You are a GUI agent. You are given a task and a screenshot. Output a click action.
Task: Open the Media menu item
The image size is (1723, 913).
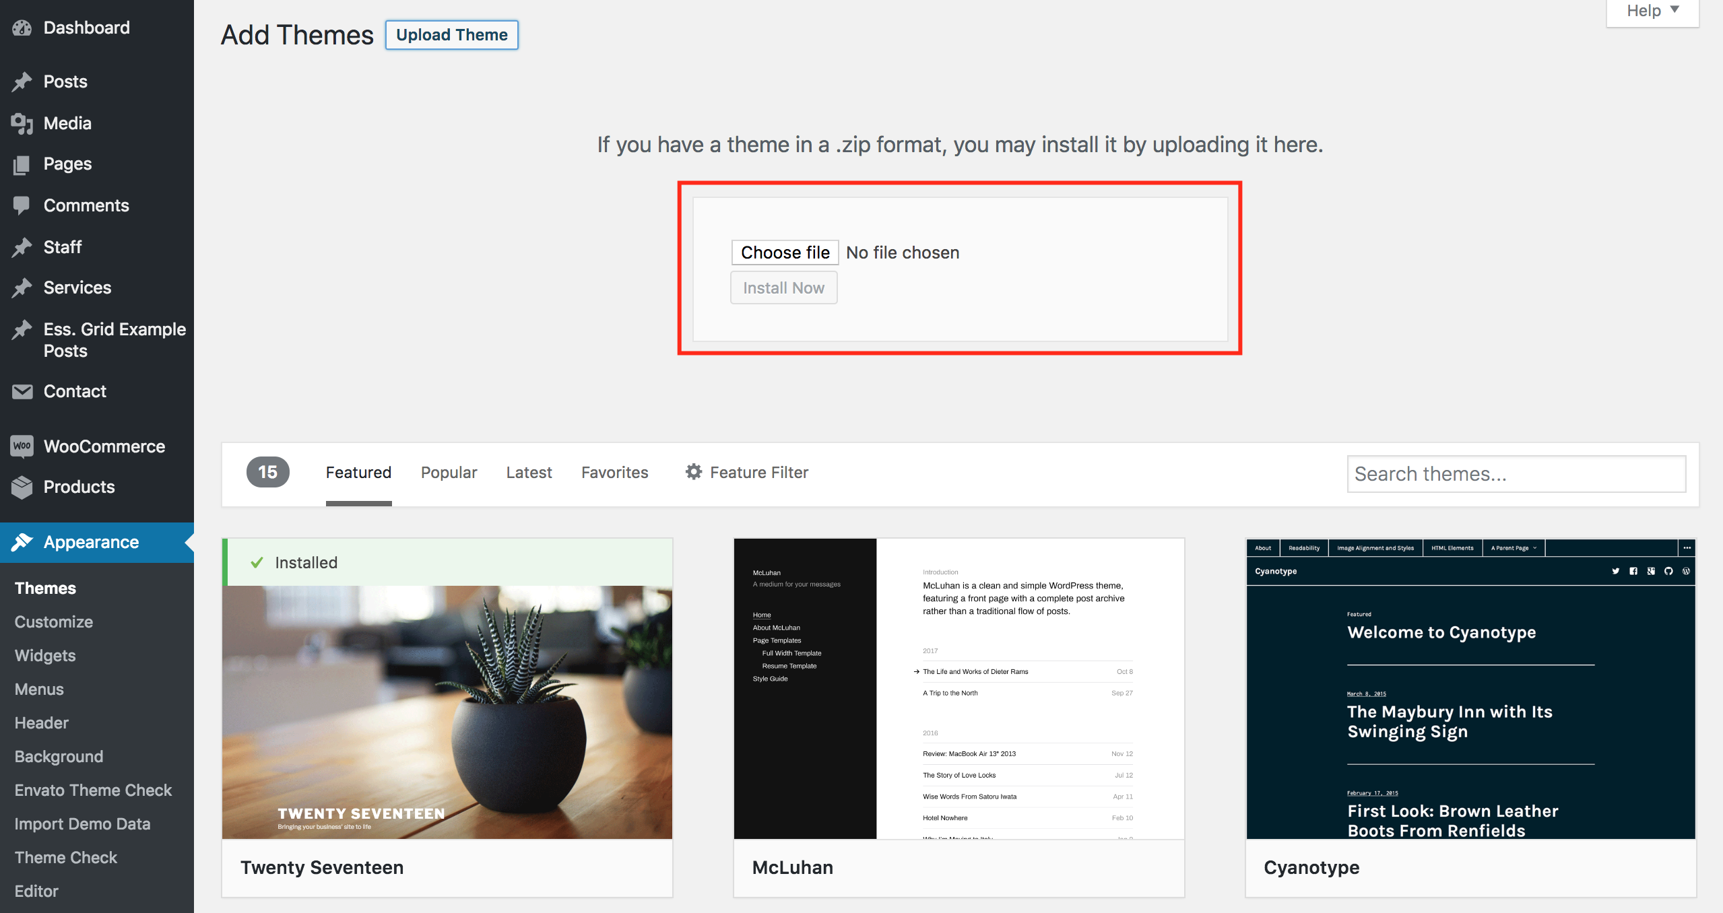[x=97, y=123]
